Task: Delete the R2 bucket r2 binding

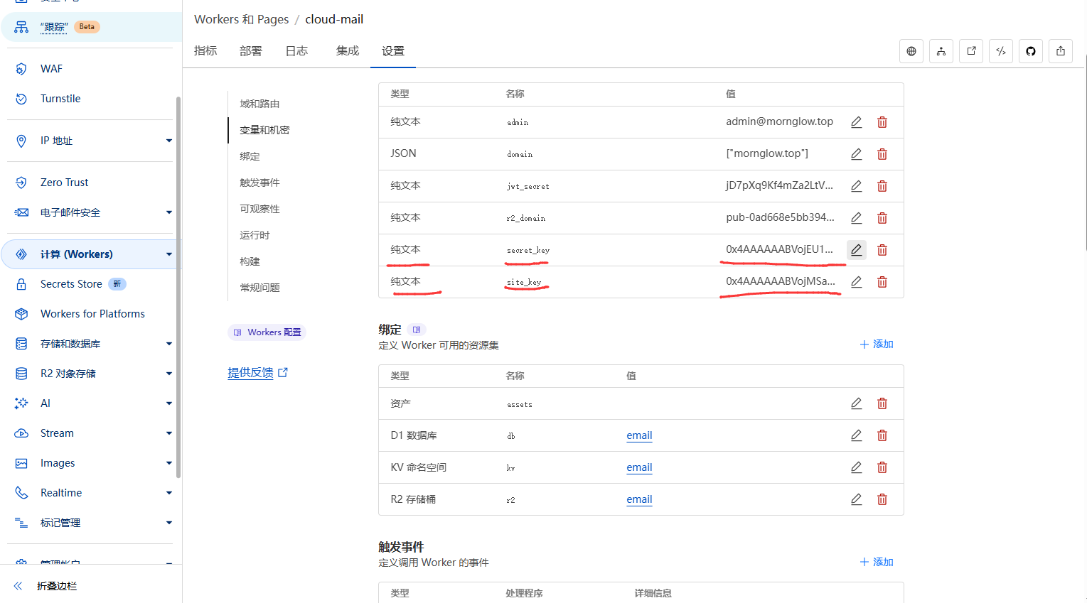Action: point(882,499)
